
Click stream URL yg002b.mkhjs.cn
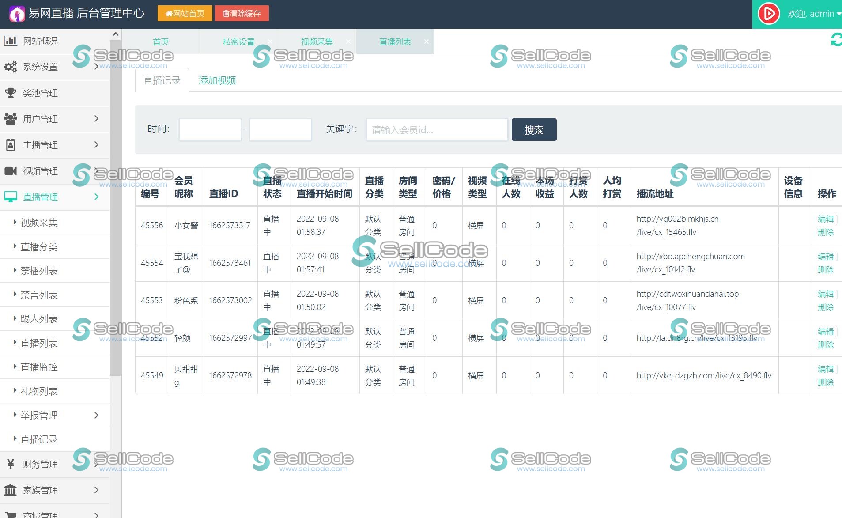coord(677,226)
